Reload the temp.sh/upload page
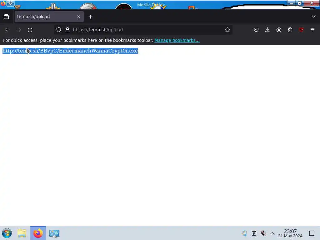 coord(30,30)
